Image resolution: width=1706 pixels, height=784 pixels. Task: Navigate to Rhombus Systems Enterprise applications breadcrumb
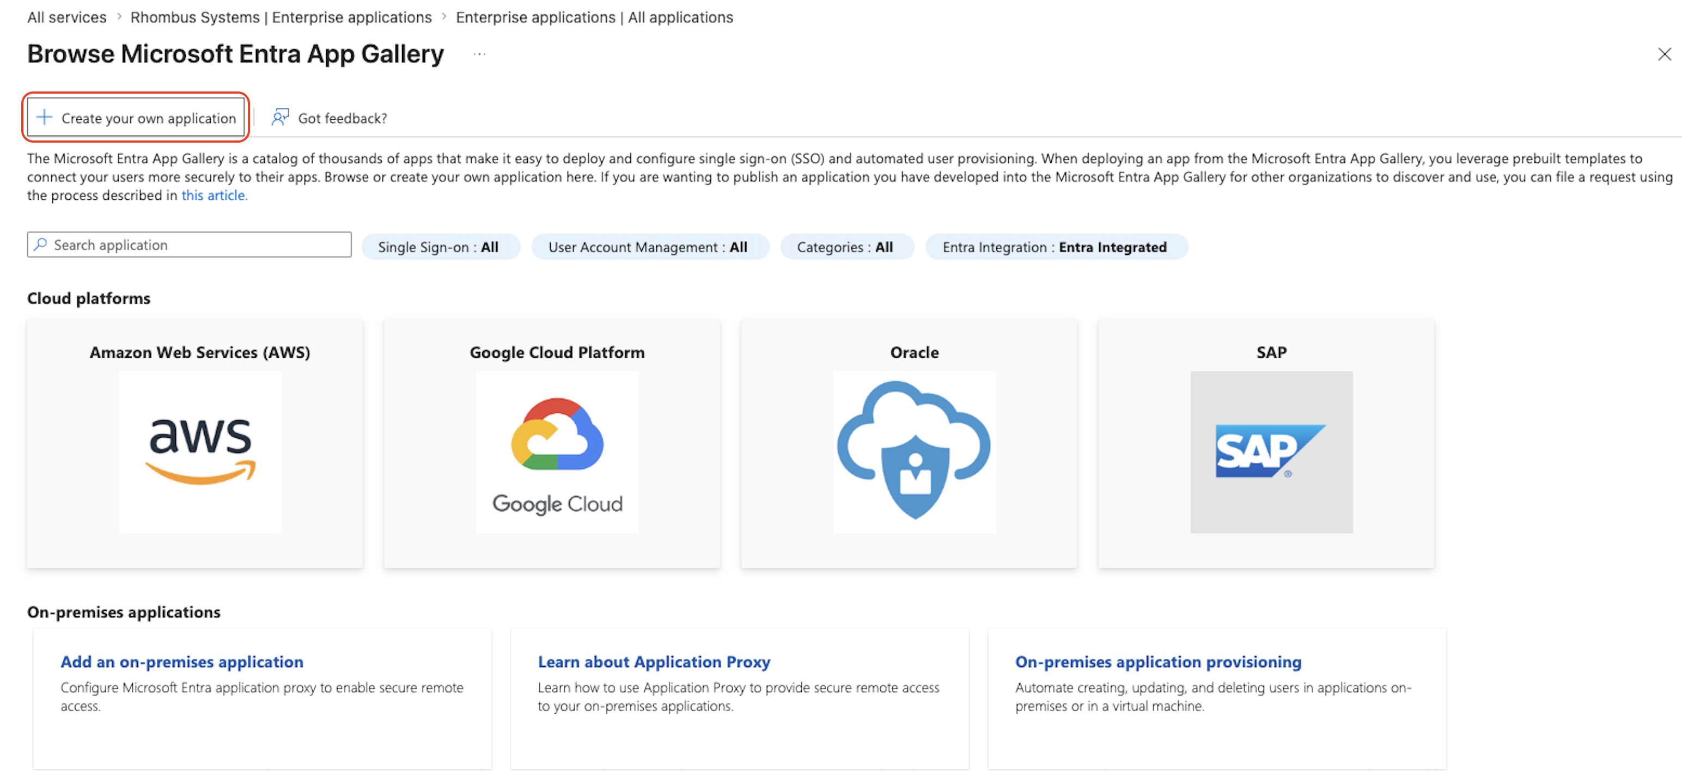281,17
